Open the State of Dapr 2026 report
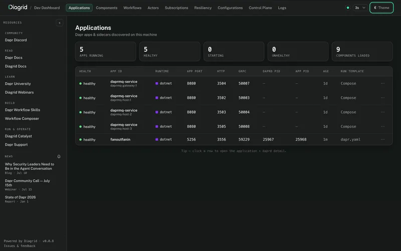 click(20, 197)
